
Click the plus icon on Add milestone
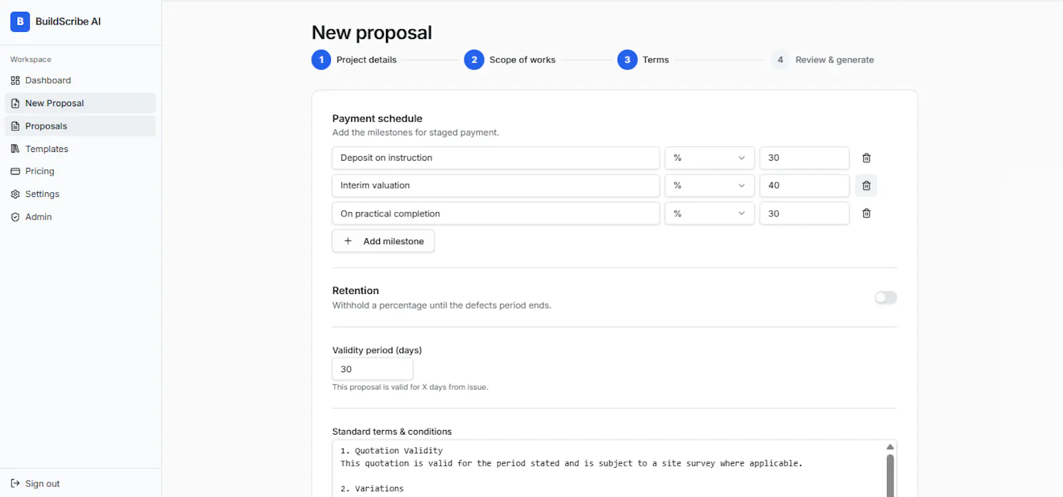click(348, 241)
